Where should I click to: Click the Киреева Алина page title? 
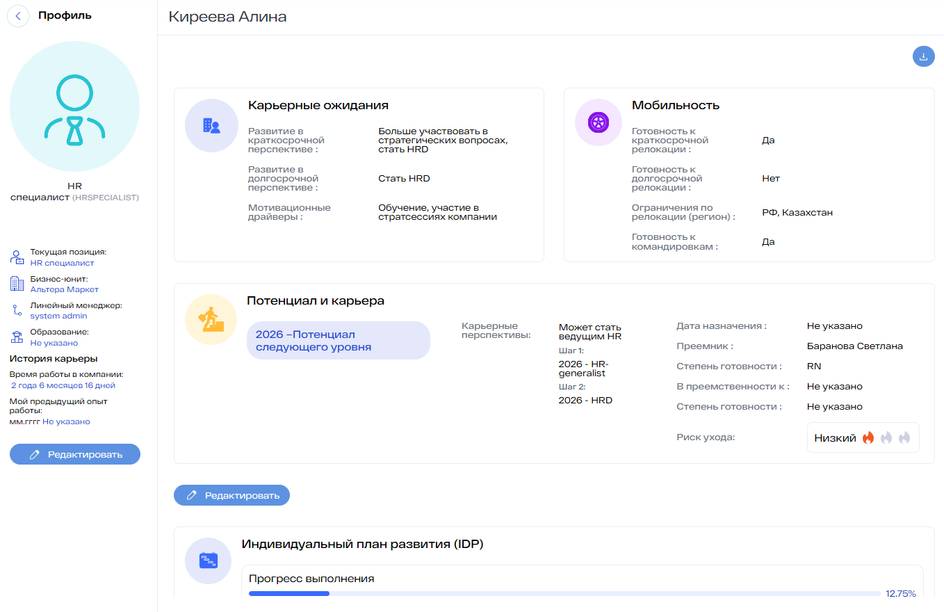(x=227, y=17)
